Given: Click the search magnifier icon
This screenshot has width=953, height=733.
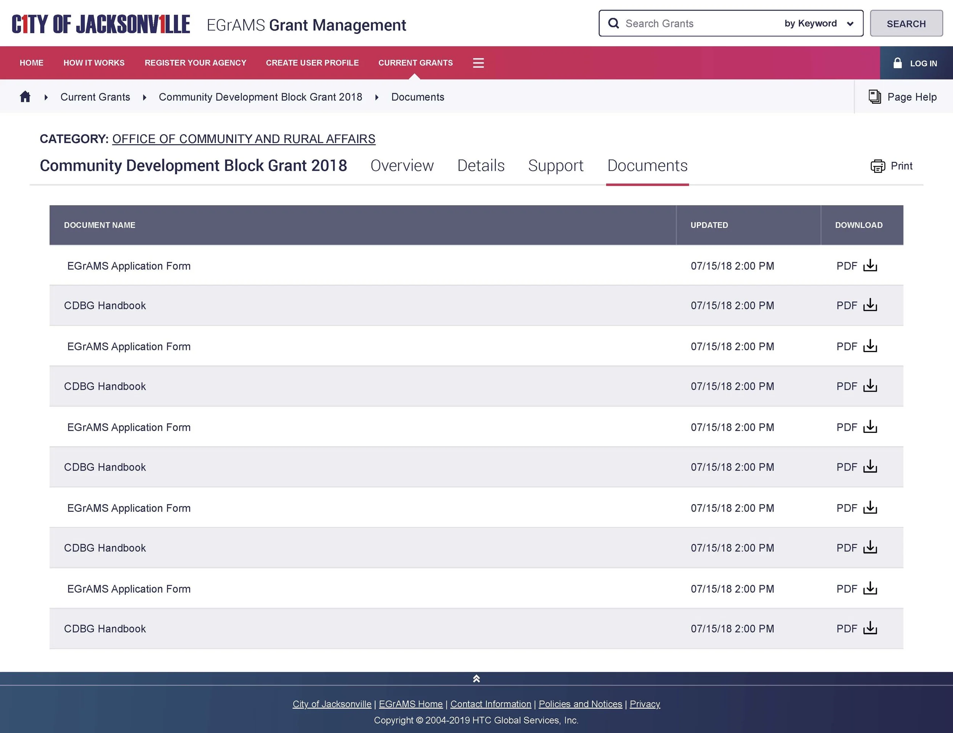Looking at the screenshot, I should coord(613,24).
